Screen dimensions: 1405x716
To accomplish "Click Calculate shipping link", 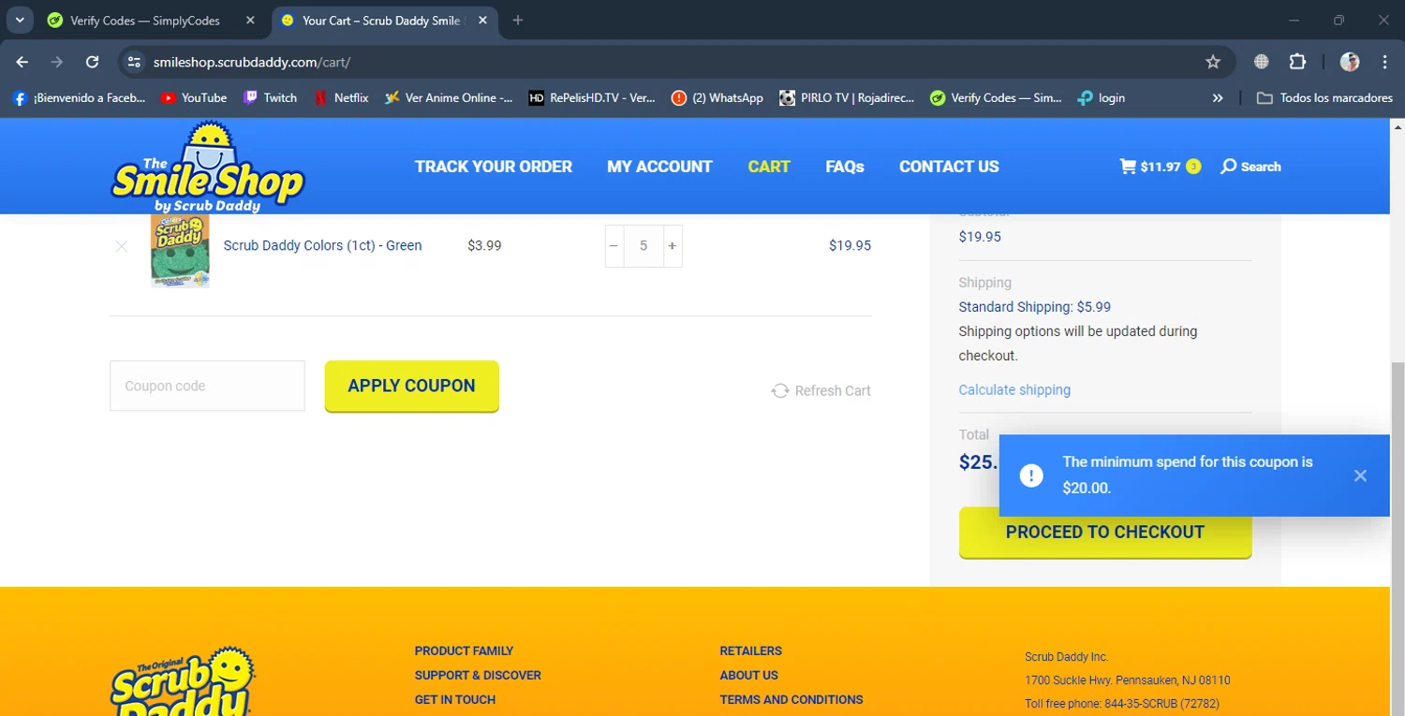I will [1014, 389].
